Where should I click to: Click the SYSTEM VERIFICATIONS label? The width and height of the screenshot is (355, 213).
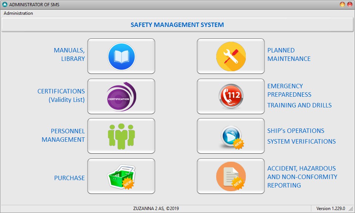click(301, 141)
